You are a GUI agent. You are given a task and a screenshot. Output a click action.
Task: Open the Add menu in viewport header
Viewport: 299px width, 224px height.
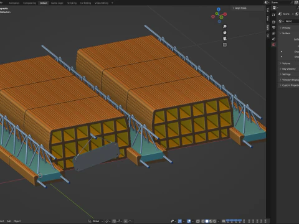click(x=9, y=221)
